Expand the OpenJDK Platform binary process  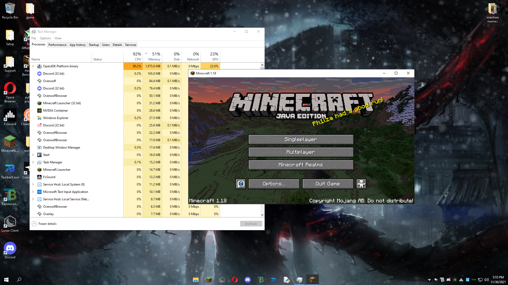[33, 66]
